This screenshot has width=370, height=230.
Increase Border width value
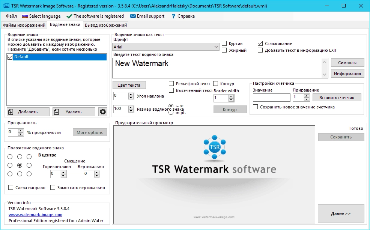[x=231, y=96]
